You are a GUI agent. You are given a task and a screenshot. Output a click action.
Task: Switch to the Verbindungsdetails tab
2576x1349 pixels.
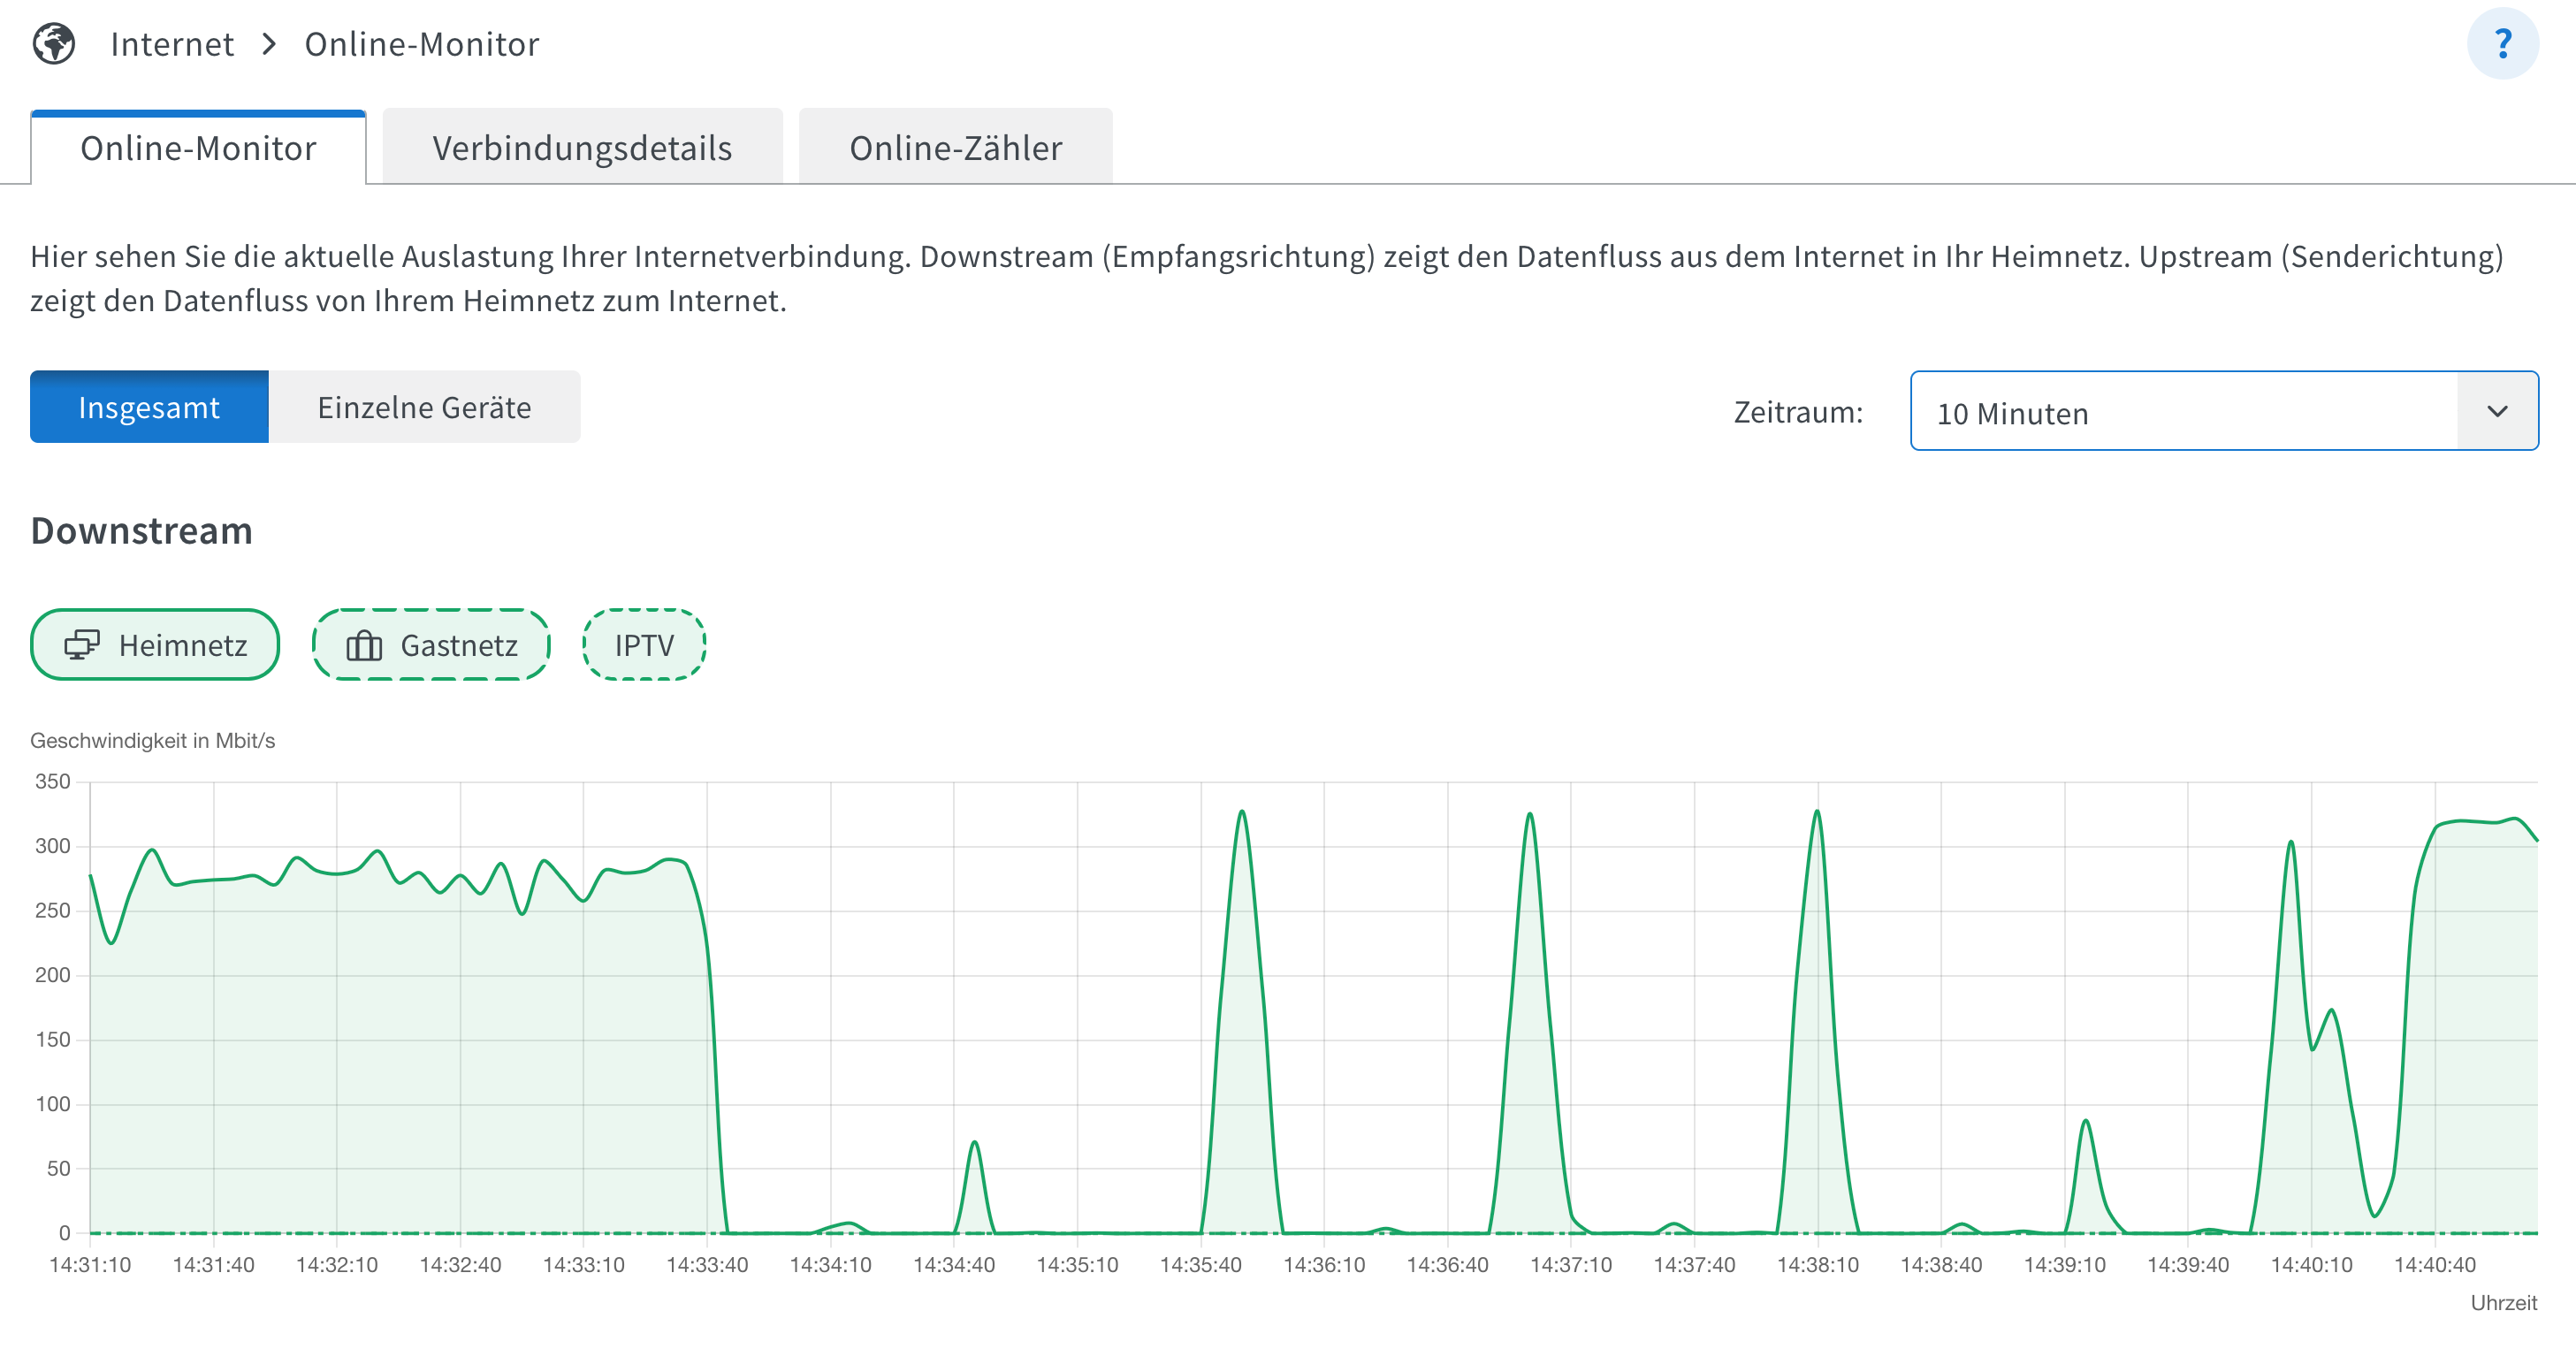click(582, 148)
